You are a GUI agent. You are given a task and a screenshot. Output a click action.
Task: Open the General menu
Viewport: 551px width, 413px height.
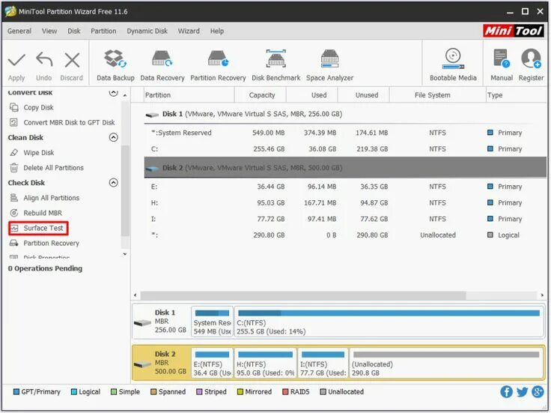(19, 31)
